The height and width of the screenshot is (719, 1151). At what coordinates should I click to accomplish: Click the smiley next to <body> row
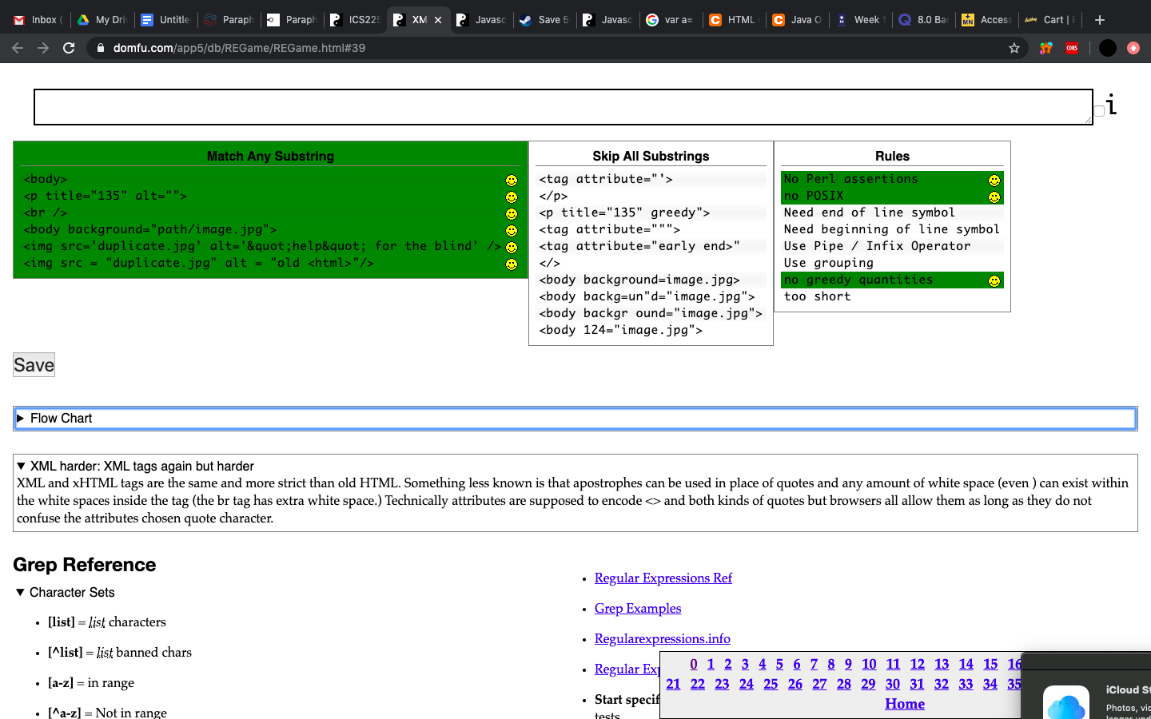click(512, 181)
